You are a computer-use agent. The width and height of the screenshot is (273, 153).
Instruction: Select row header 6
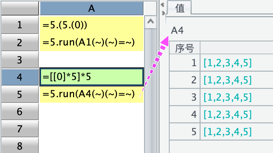tap(20, 111)
